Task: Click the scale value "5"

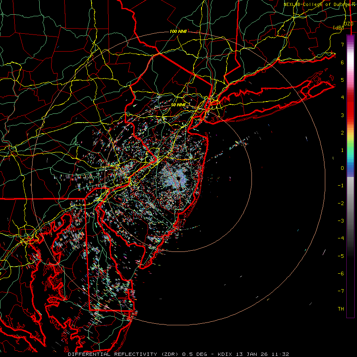Action: click(x=342, y=80)
